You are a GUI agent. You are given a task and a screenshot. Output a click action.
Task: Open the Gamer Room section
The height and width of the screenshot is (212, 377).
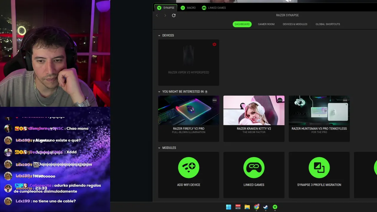266,24
